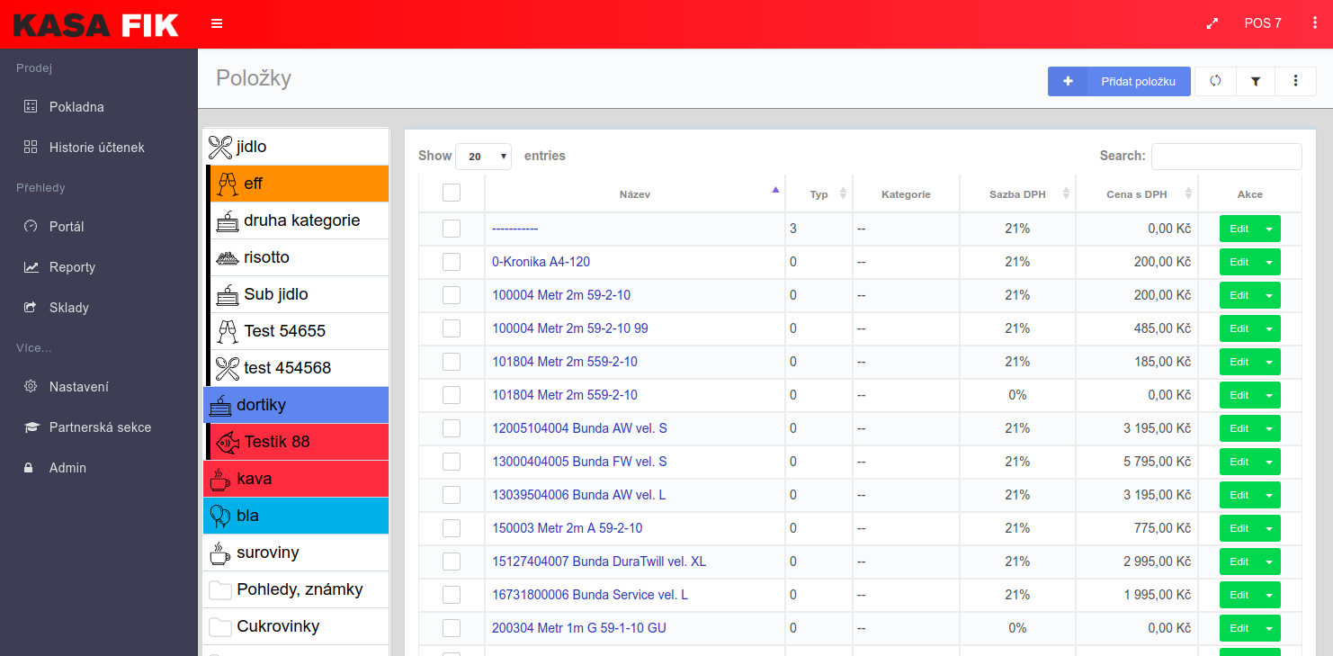Image resolution: width=1333 pixels, height=656 pixels.
Task: Click the bla balloons icon
Action: [220, 516]
